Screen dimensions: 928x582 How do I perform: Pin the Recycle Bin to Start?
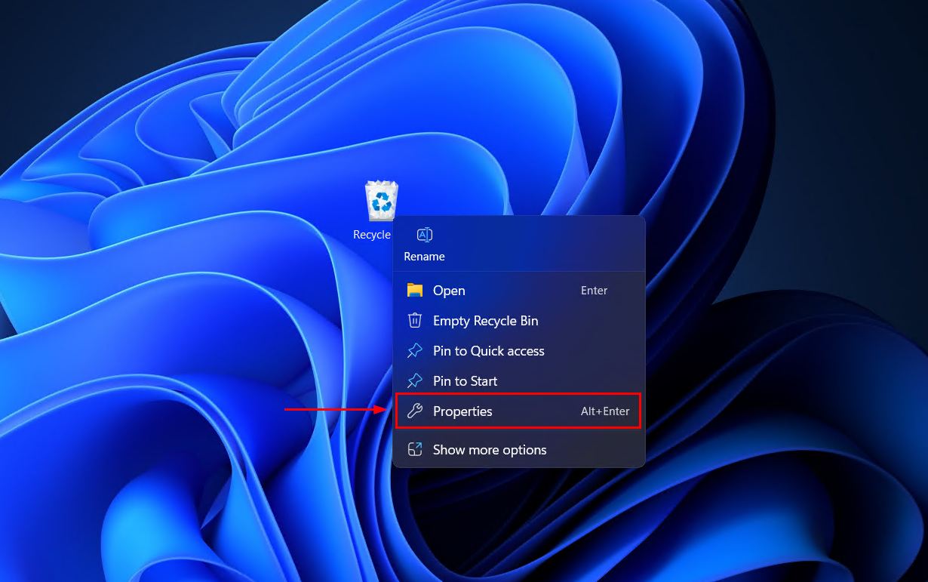pos(465,380)
